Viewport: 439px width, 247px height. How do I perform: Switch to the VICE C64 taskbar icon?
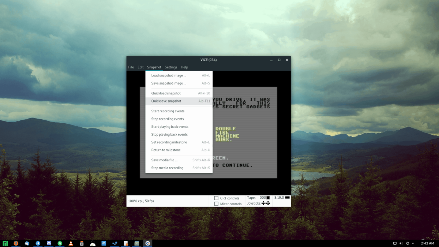[x=147, y=243]
